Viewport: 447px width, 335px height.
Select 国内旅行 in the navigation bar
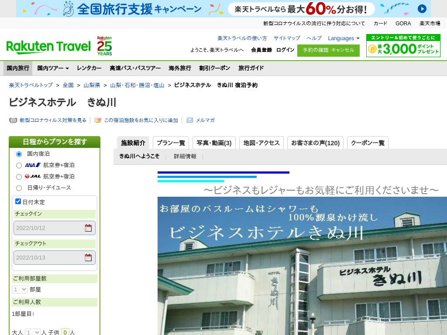click(x=18, y=68)
